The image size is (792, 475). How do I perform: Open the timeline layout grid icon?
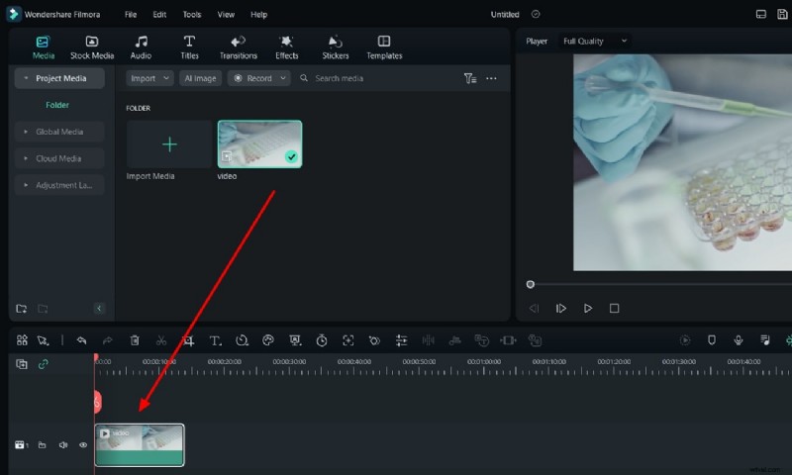tap(22, 340)
